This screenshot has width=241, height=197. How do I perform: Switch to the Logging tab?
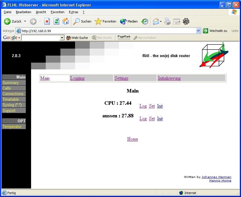pyautogui.click(x=77, y=78)
